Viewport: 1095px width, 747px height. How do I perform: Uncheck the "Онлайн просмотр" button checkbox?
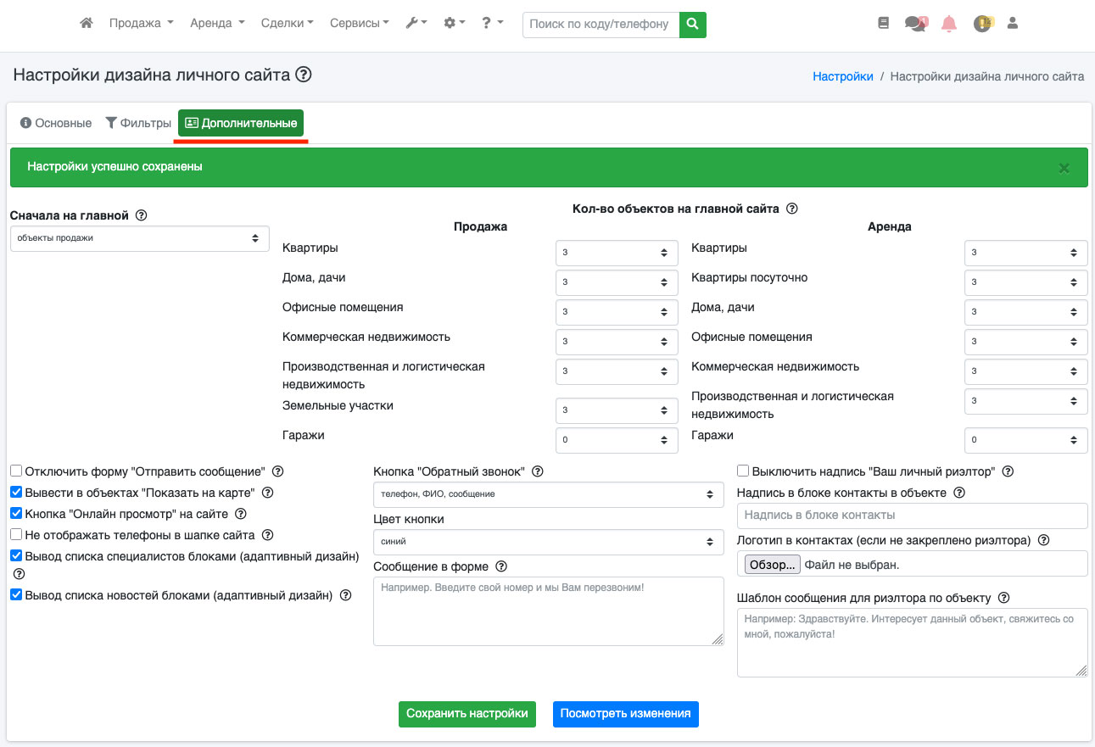coord(16,514)
